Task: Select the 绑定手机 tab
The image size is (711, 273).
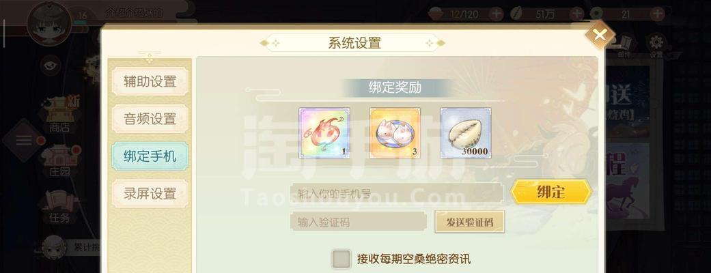Action: 150,156
